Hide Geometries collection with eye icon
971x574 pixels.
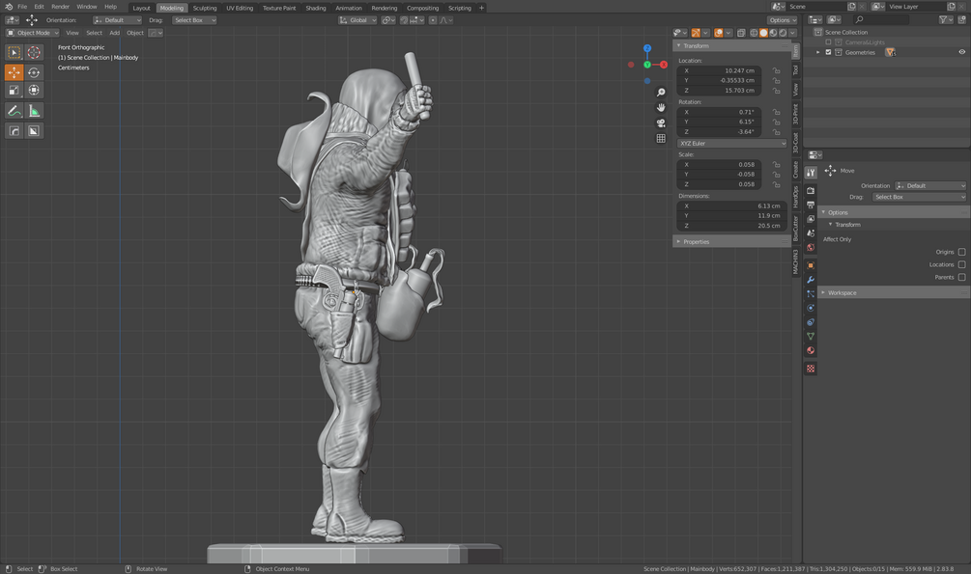click(x=961, y=52)
